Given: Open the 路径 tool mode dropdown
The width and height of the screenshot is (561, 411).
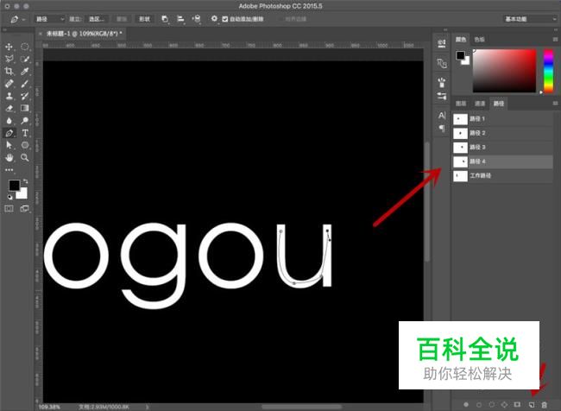Looking at the screenshot, I should pyautogui.click(x=50, y=19).
